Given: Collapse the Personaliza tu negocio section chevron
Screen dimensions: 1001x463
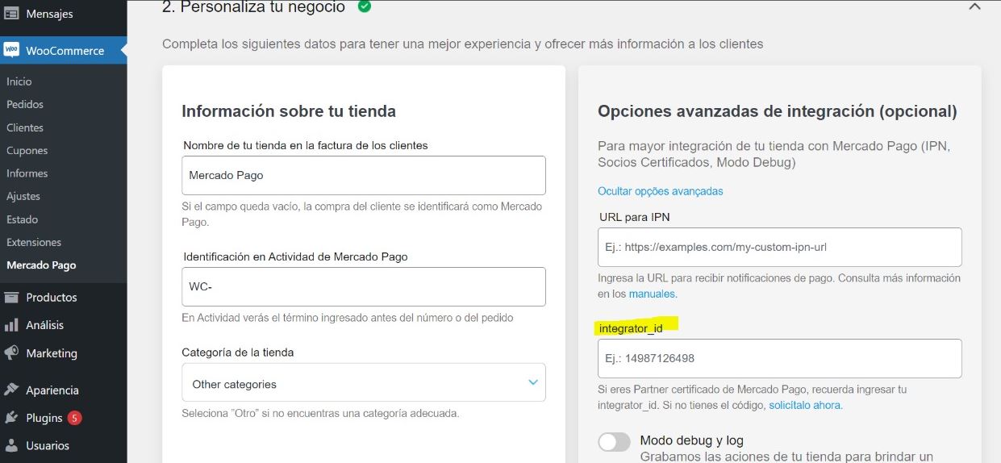Looking at the screenshot, I should (x=974, y=6).
